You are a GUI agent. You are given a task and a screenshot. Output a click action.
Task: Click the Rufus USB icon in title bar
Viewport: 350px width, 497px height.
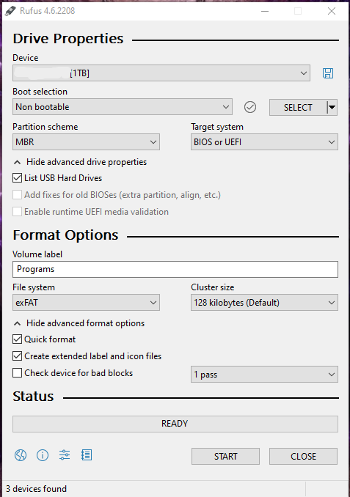(10, 11)
